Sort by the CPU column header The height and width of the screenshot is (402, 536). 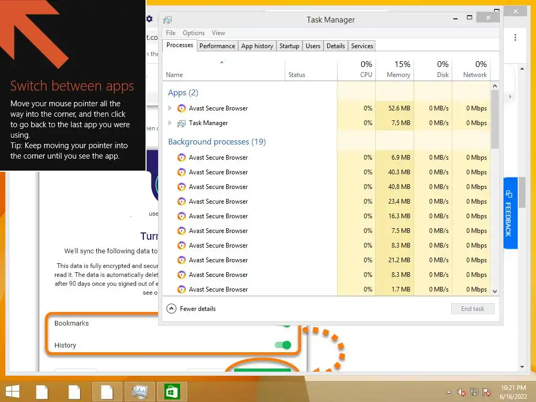[x=356, y=70]
